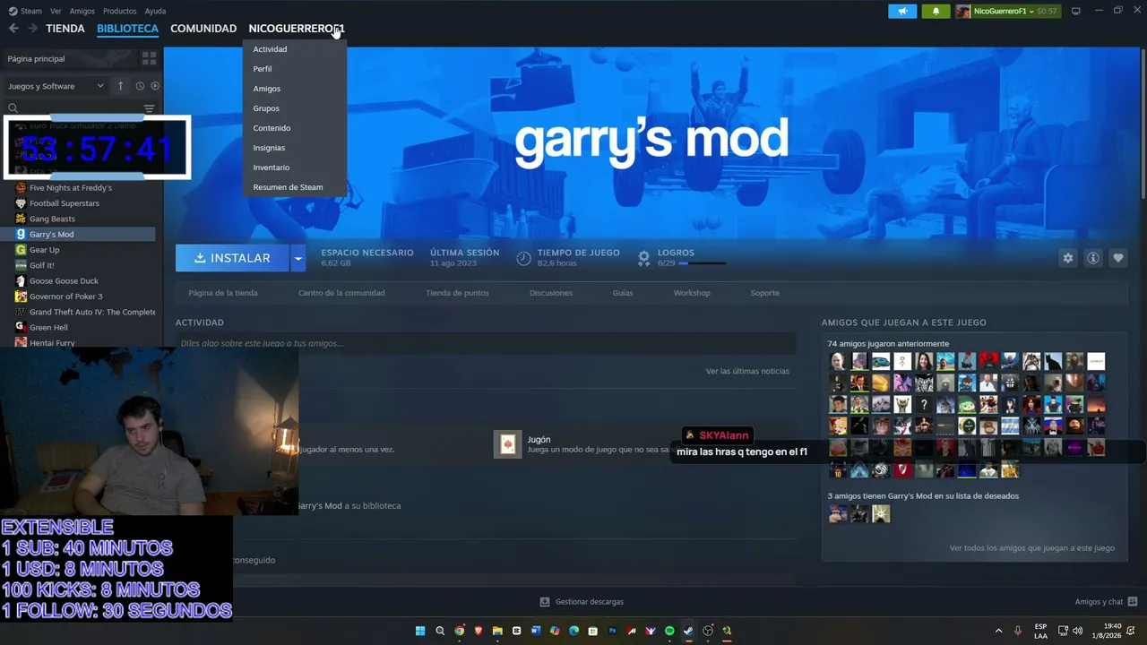Open Workshop link
The image size is (1147, 645).
pyautogui.click(x=692, y=293)
